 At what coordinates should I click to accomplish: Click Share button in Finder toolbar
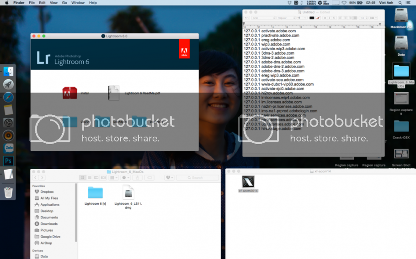pyautogui.click(x=138, y=177)
